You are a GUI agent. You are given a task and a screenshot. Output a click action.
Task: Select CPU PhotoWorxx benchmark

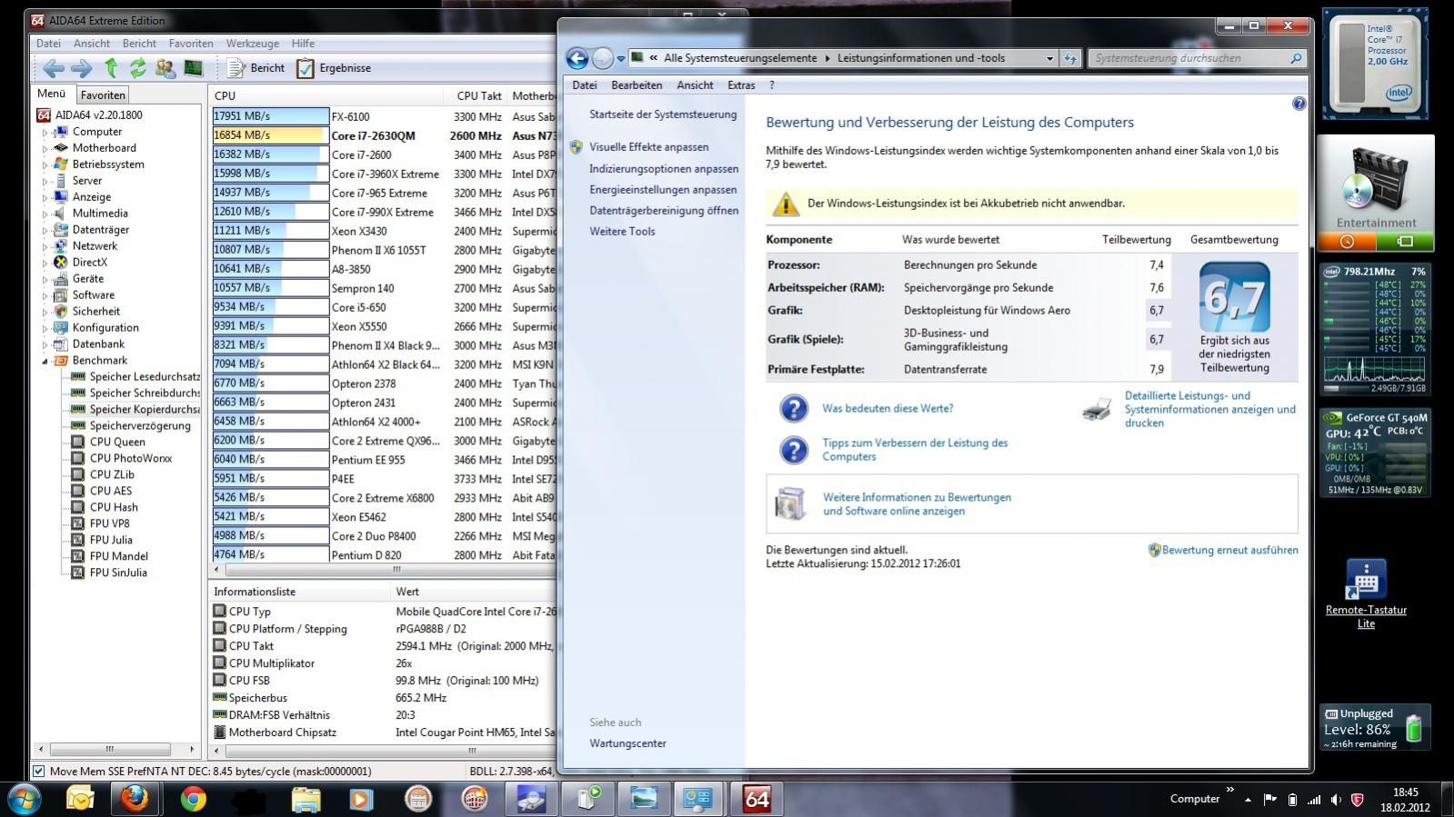(x=131, y=459)
